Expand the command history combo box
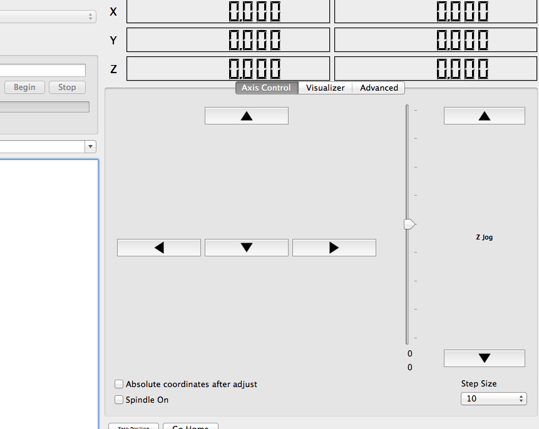This screenshot has height=429, width=539. pyautogui.click(x=90, y=146)
